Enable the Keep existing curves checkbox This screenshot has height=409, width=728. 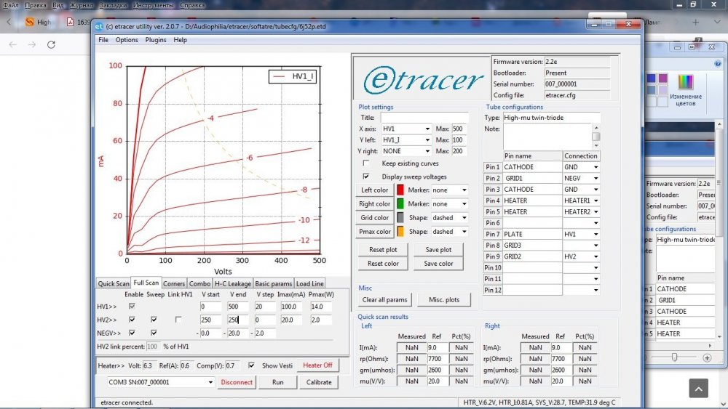click(365, 163)
